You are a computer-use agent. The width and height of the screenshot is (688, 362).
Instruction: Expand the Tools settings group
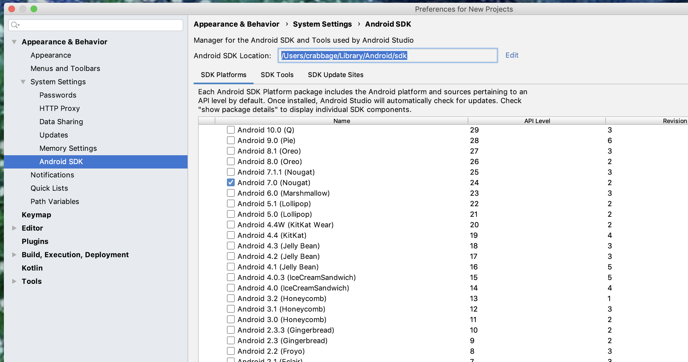tap(14, 281)
